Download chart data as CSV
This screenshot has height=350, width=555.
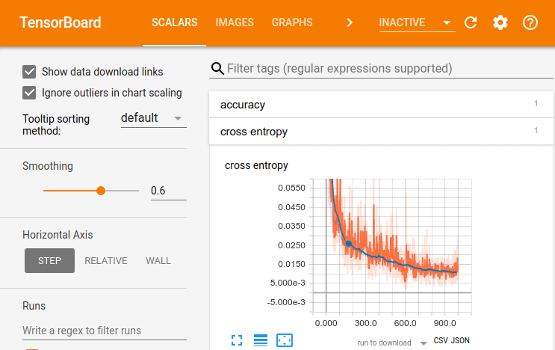[x=441, y=340]
